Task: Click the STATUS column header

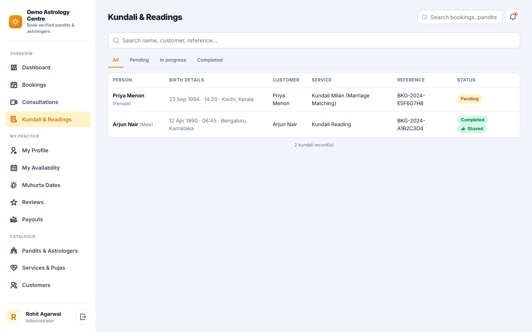Action: click(x=466, y=80)
